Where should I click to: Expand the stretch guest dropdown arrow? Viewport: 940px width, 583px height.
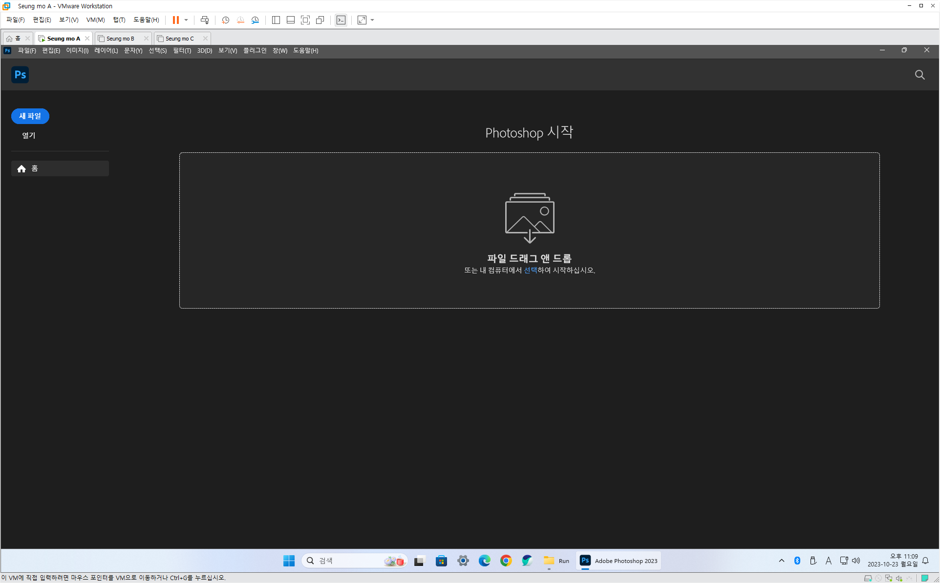(x=372, y=20)
